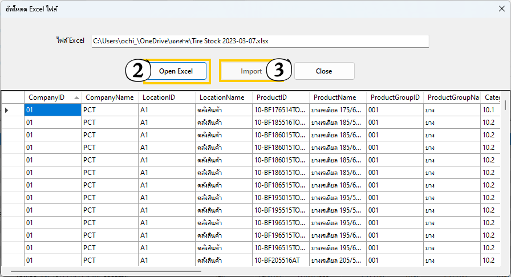Select the highlighted CompanyID cell in the first row

pyautogui.click(x=52, y=110)
